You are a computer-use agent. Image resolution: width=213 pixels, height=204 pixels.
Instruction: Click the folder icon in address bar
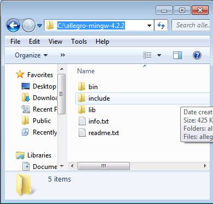pyautogui.click(x=50, y=25)
